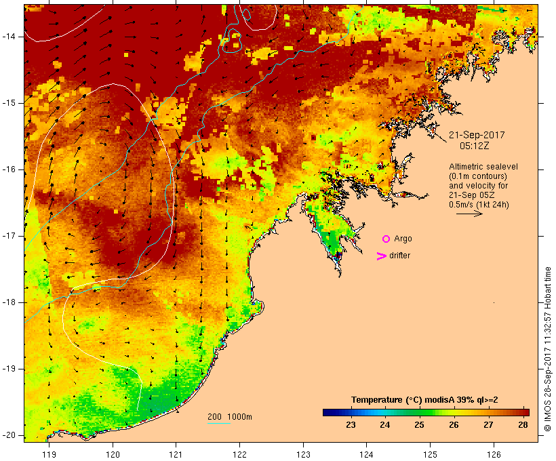
Task: Click the '21-Sep-2017' date text
Action: (x=477, y=135)
